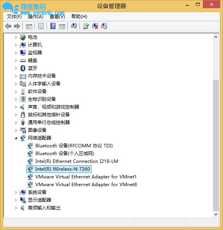The height and width of the screenshot is (230, 223).
Task: Click the Uninstall device red X icon
Action: click(95, 26)
